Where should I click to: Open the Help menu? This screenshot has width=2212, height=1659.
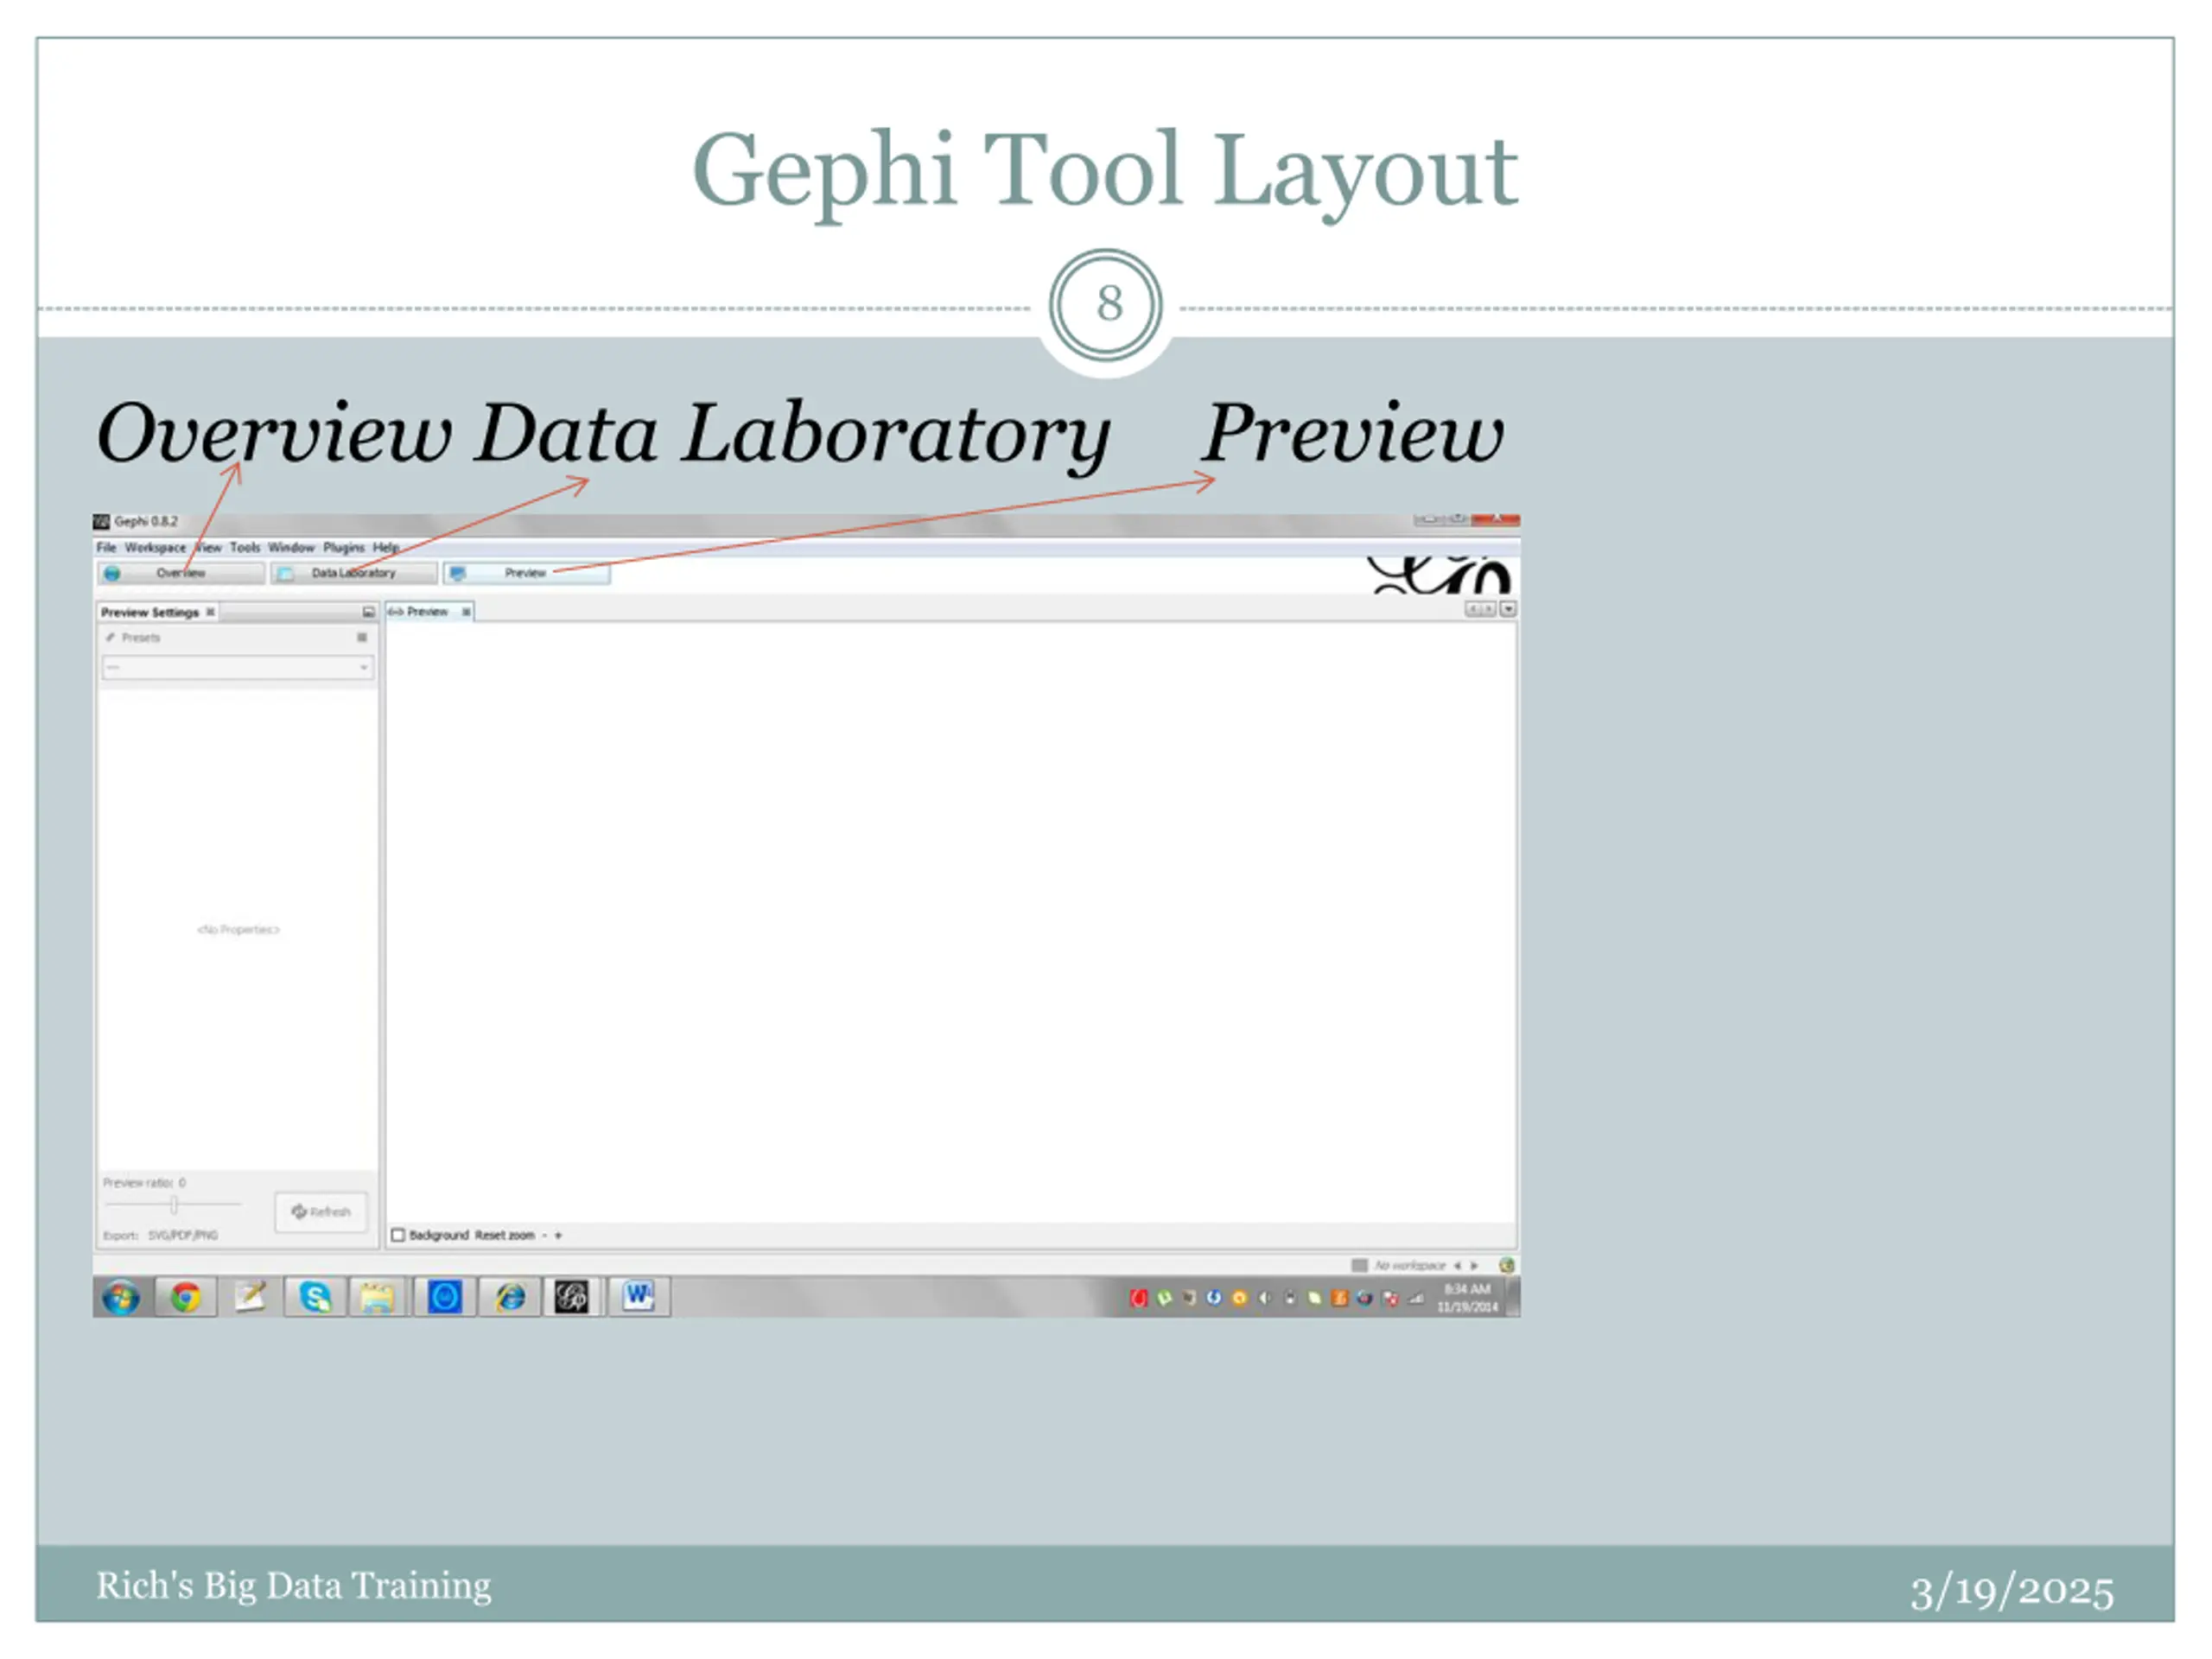coord(386,547)
